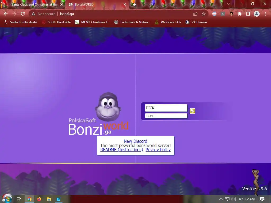Close the BonziWORLD tab
The height and width of the screenshot is (203, 271).
[124, 4]
